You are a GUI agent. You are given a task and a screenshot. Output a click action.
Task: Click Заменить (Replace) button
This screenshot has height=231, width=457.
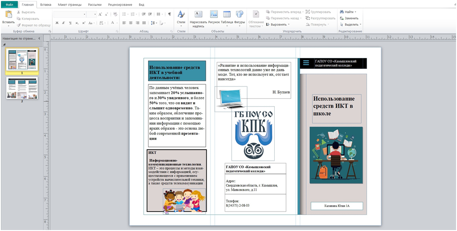tap(349, 18)
